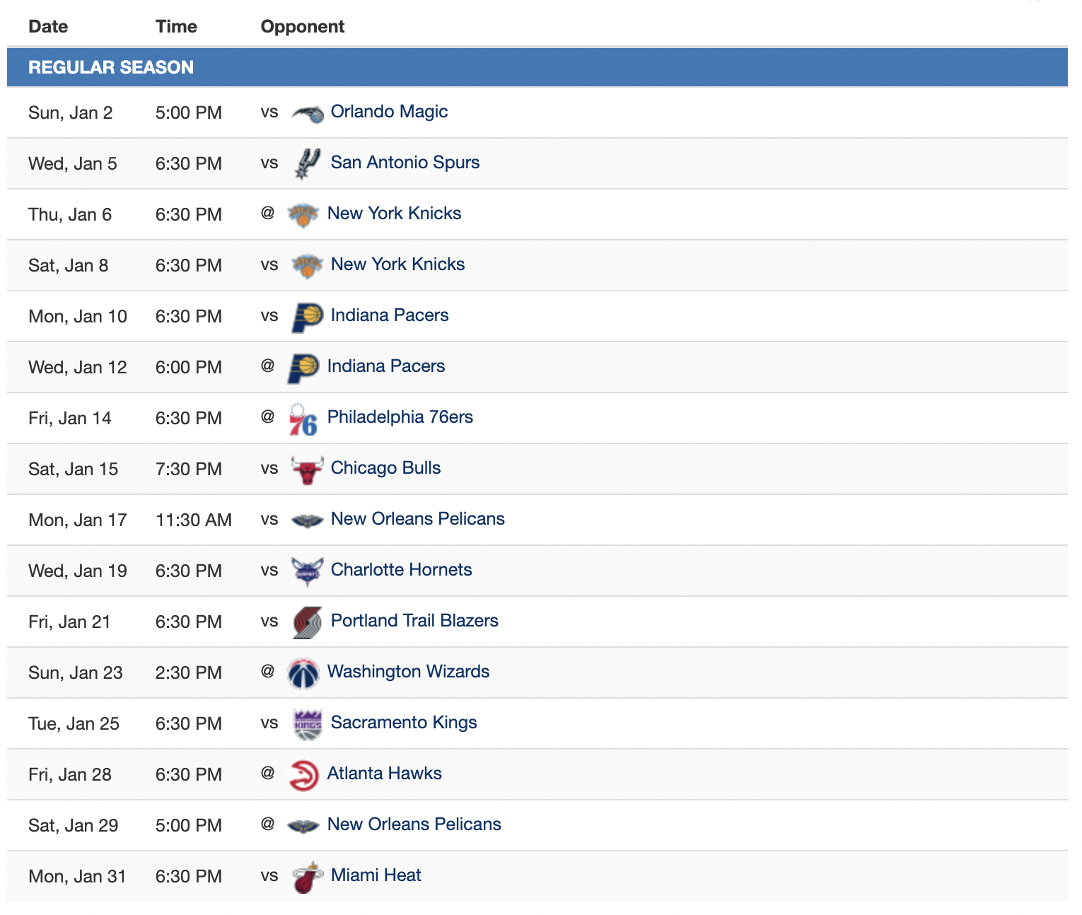The width and height of the screenshot is (1082, 915).
Task: Click 6:30 PM time in Jan 31 row
Action: coord(189,877)
